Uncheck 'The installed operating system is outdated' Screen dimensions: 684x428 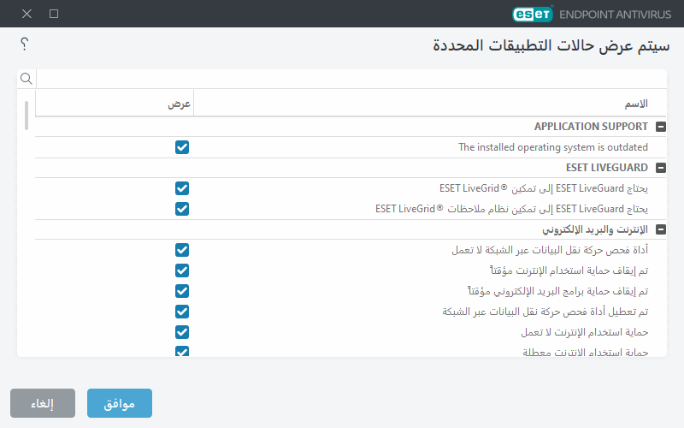pyautogui.click(x=182, y=147)
